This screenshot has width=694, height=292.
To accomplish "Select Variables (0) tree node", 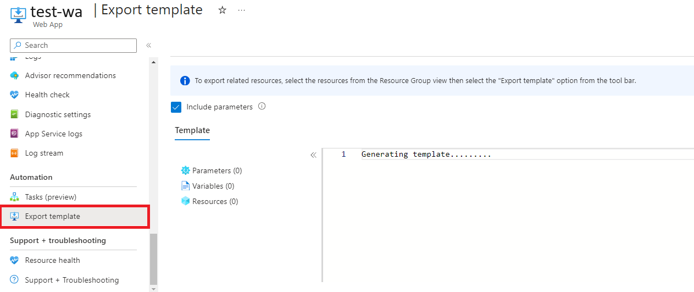I will pyautogui.click(x=213, y=186).
